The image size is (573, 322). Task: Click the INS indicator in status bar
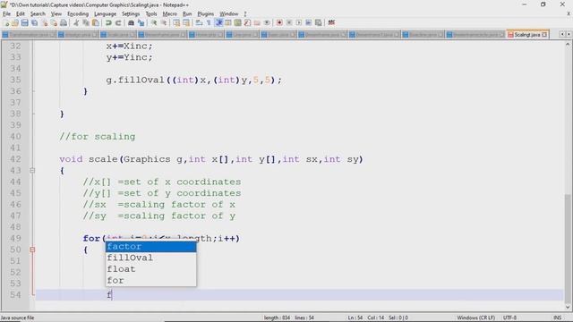click(557, 318)
